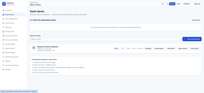The width and height of the screenshot is (204, 93).
Task: Click AtiqLearn Demo Academy name
Action: point(48,47)
